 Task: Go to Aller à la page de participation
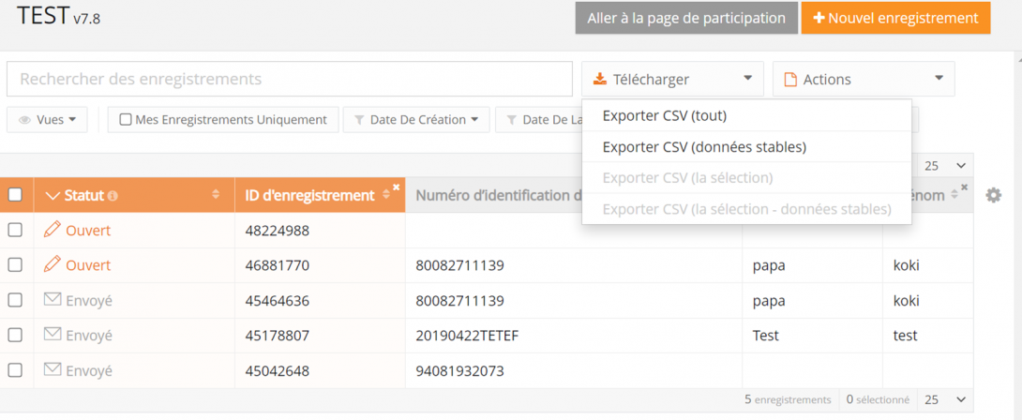coord(685,18)
